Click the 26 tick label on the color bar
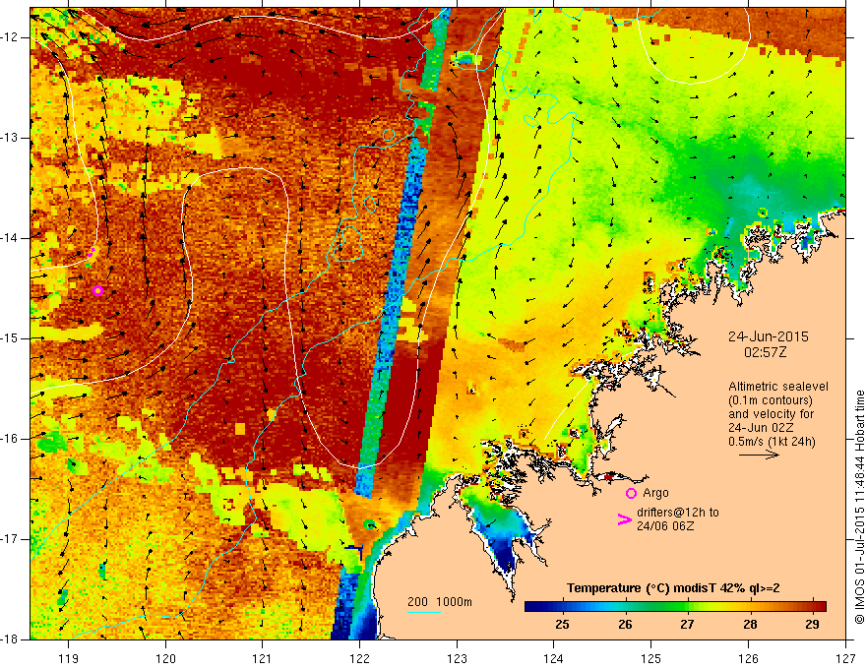The width and height of the screenshot is (866, 669). tap(625, 625)
